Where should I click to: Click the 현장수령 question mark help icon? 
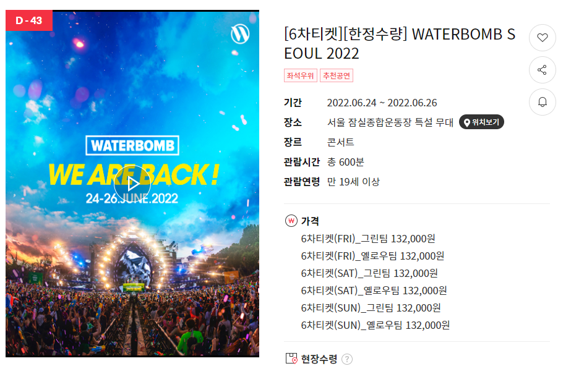(347, 359)
